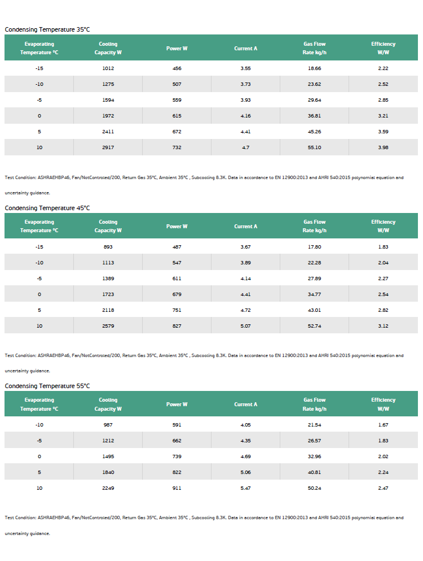423x561 pixels.
Task: Click the Condensing Temperature 45°C heading
Action: point(47,208)
